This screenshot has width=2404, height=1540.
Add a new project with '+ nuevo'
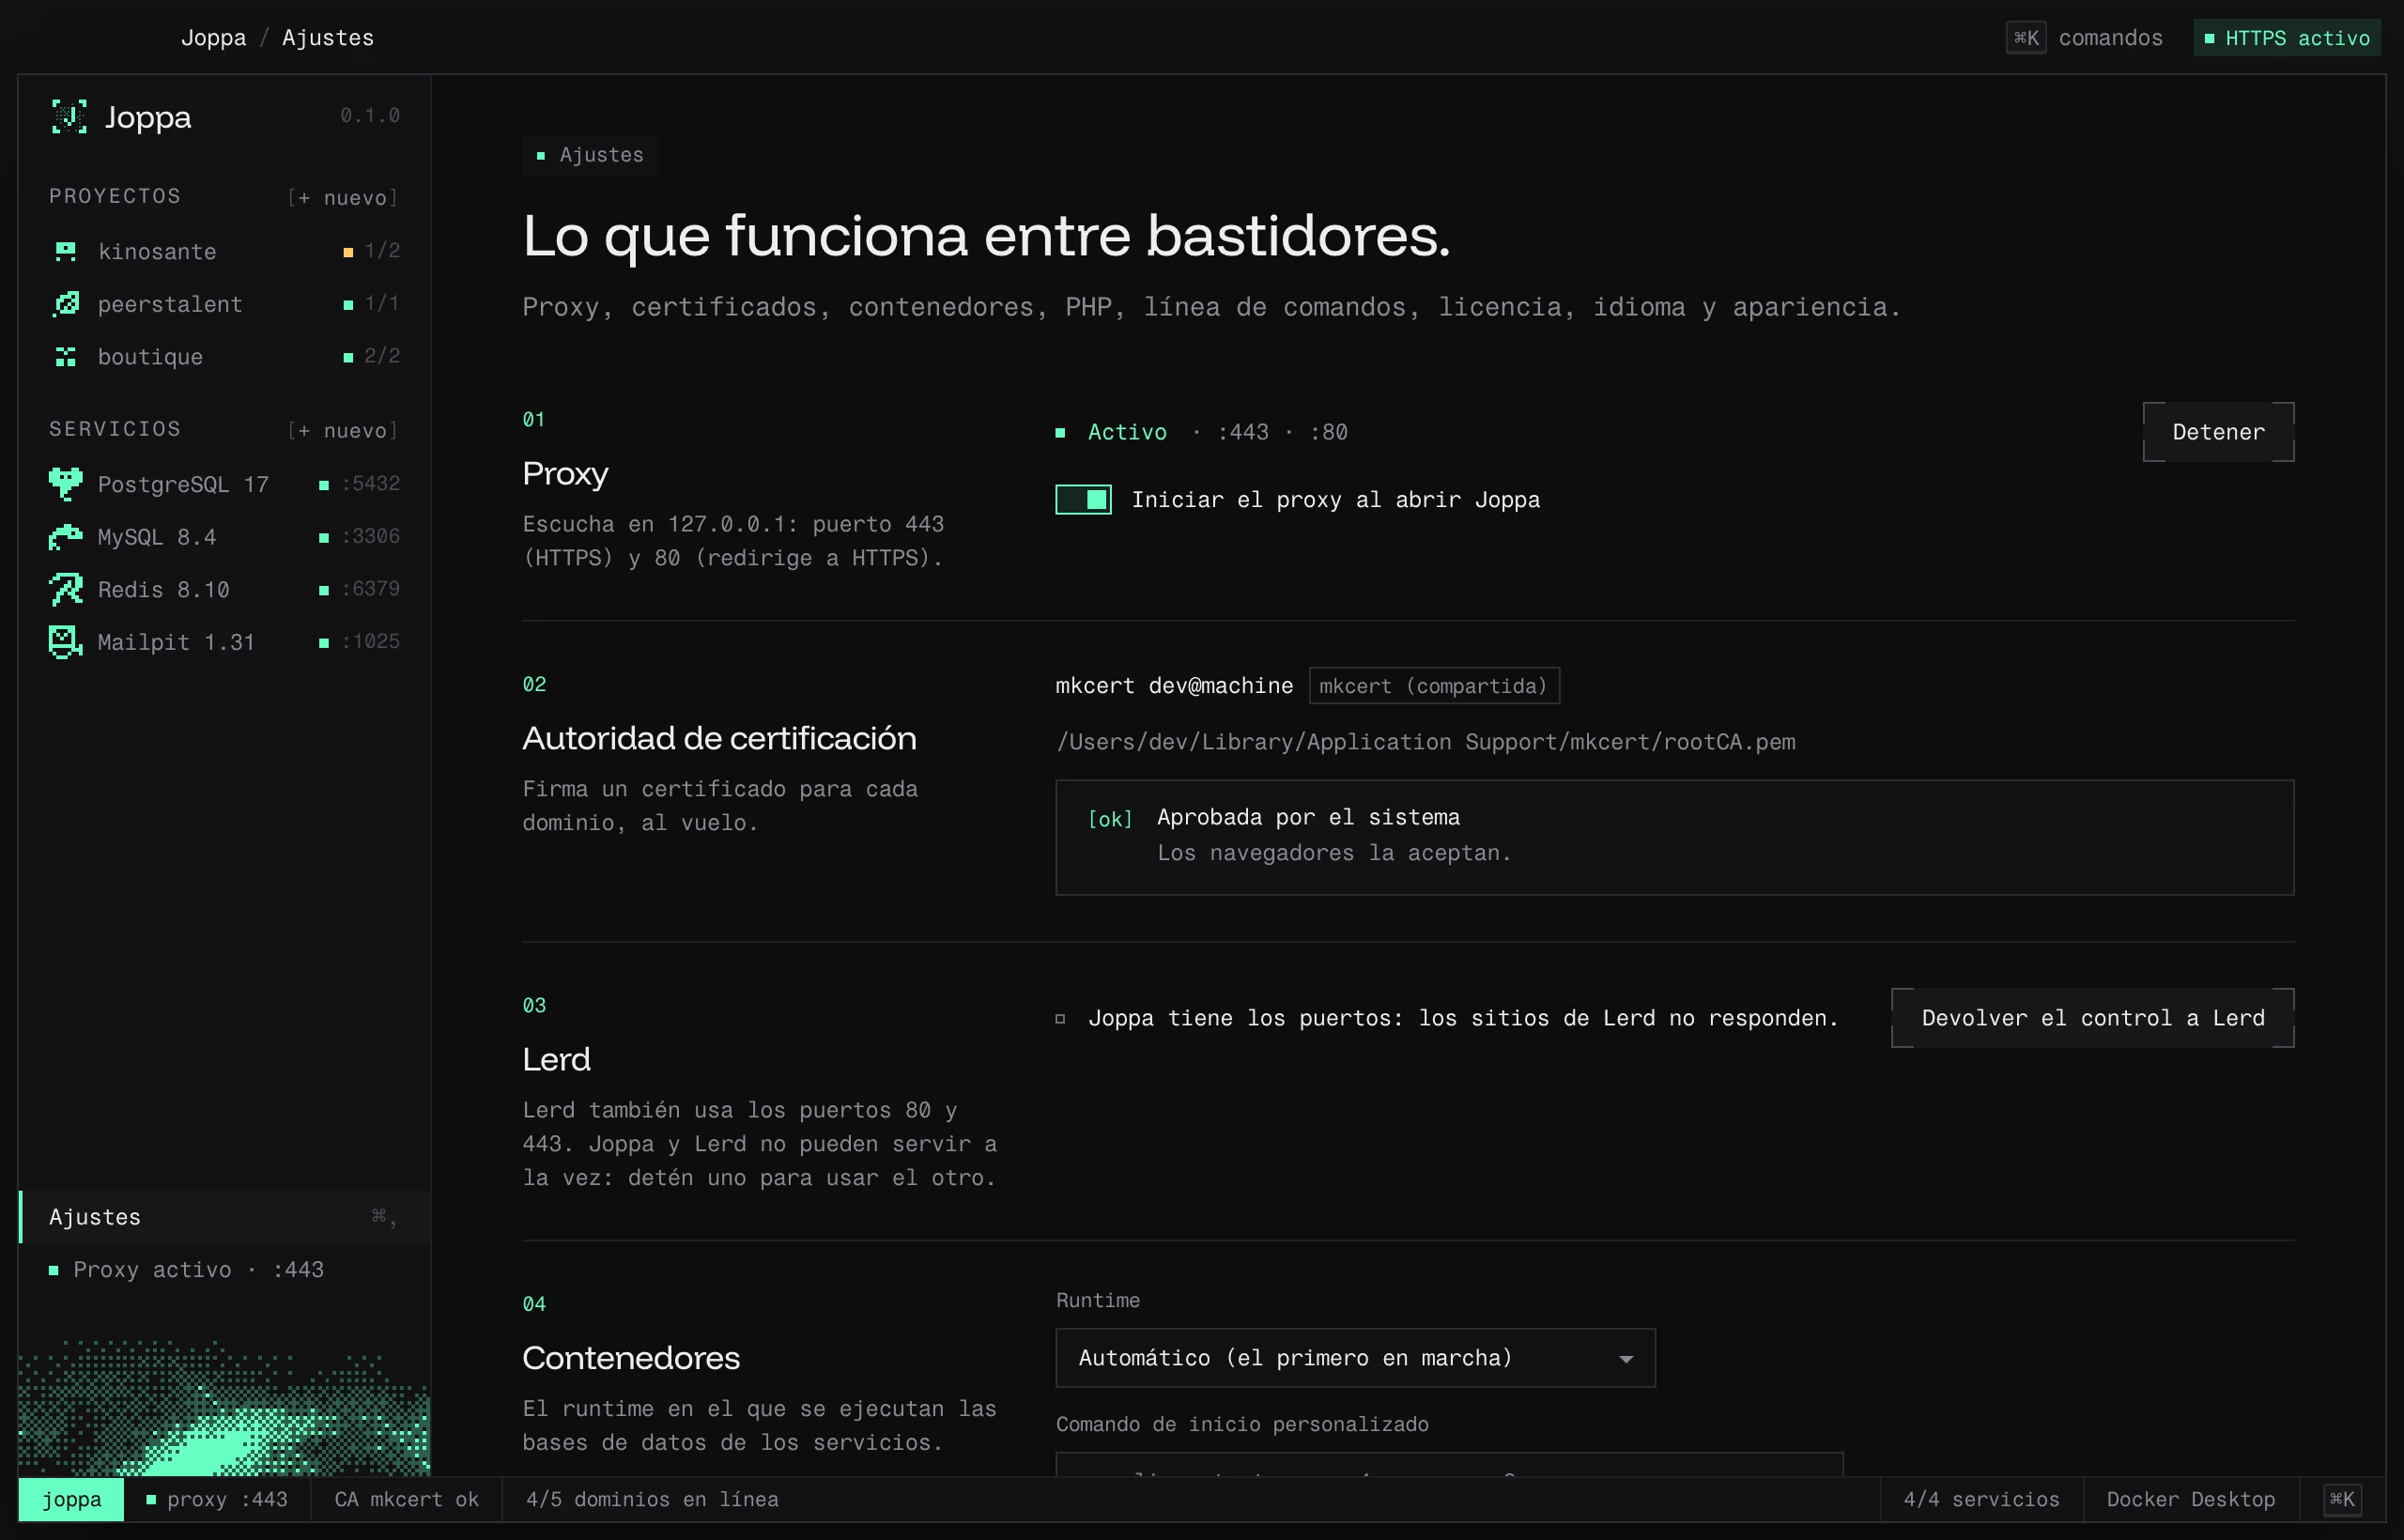click(343, 198)
